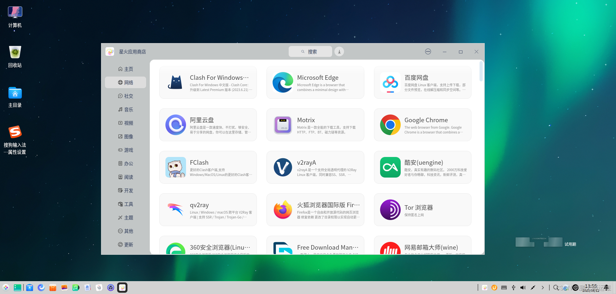Open the 阅读 reading category
The image size is (616, 294).
coord(126,177)
